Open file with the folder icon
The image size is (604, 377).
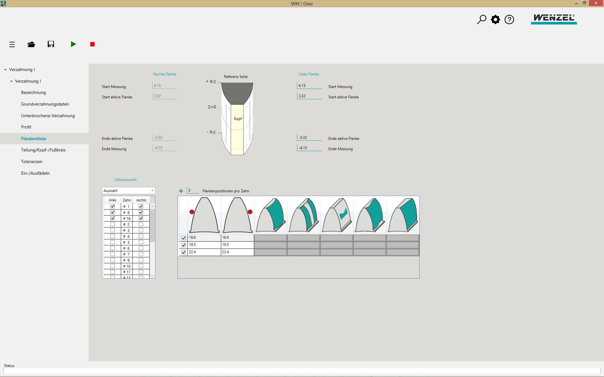coord(31,44)
